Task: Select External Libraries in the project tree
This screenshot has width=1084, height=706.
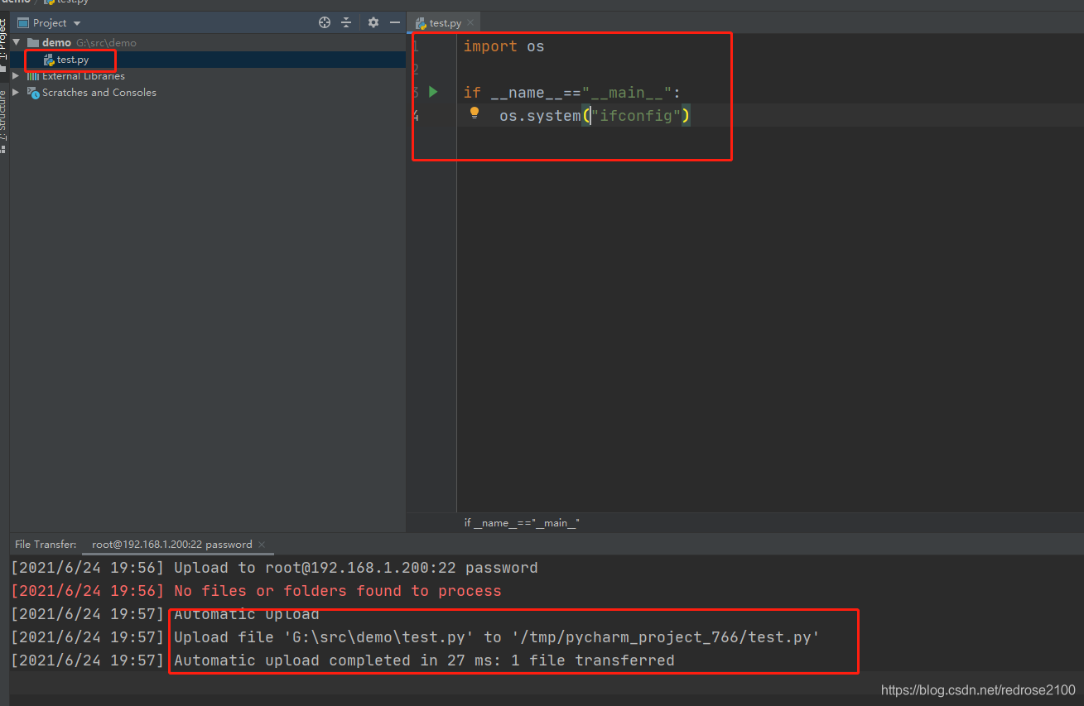Action: point(84,76)
